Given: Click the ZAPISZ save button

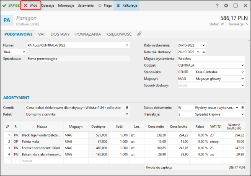Looking at the screenshot, I should (x=11, y=5).
